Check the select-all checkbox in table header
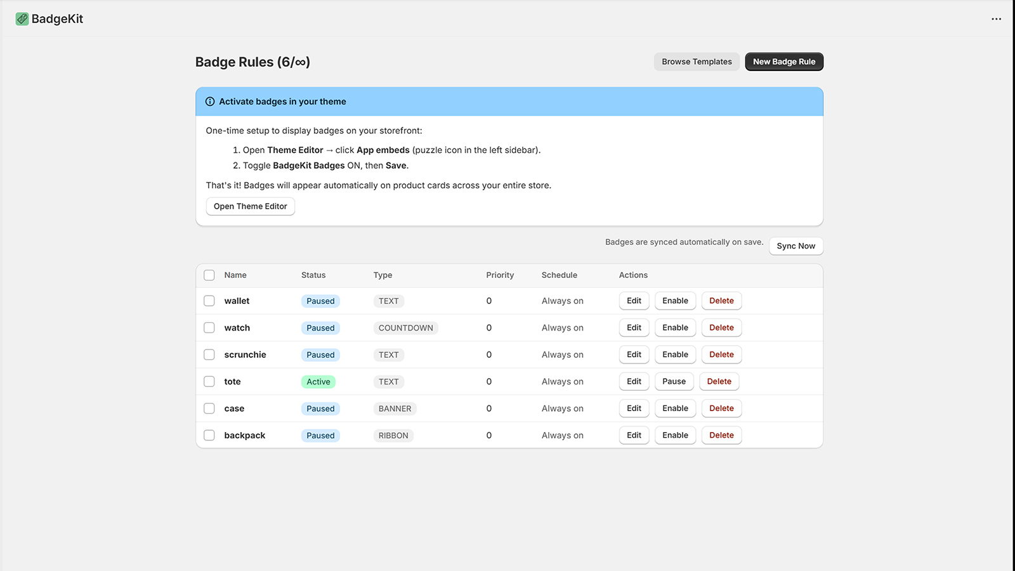The height and width of the screenshot is (571, 1015). pos(209,275)
